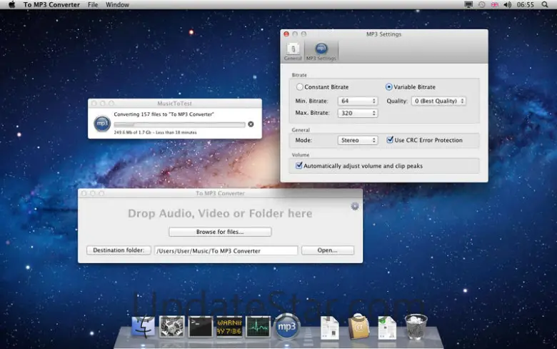This screenshot has height=349, width=557.
Task: Expand the Quality dropdown
Action: coord(438,101)
